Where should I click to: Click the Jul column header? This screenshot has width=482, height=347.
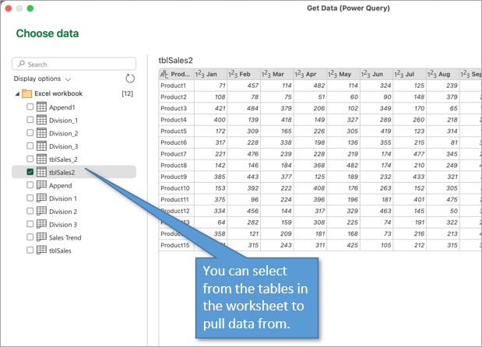point(410,74)
